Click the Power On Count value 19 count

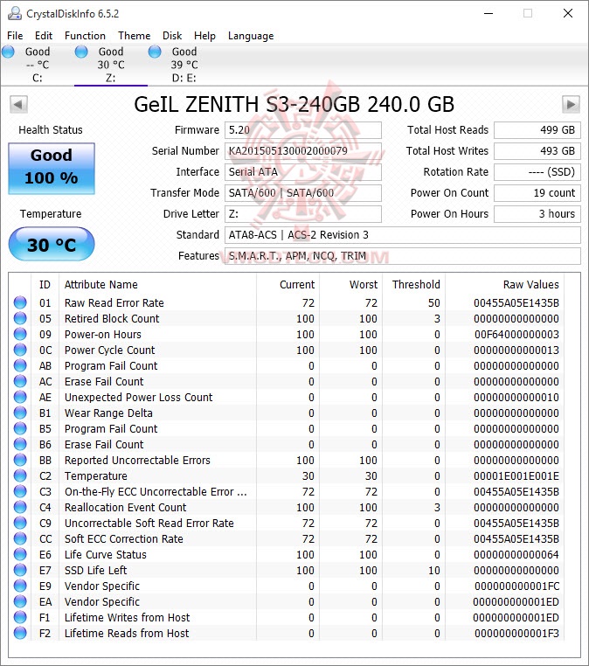point(537,193)
